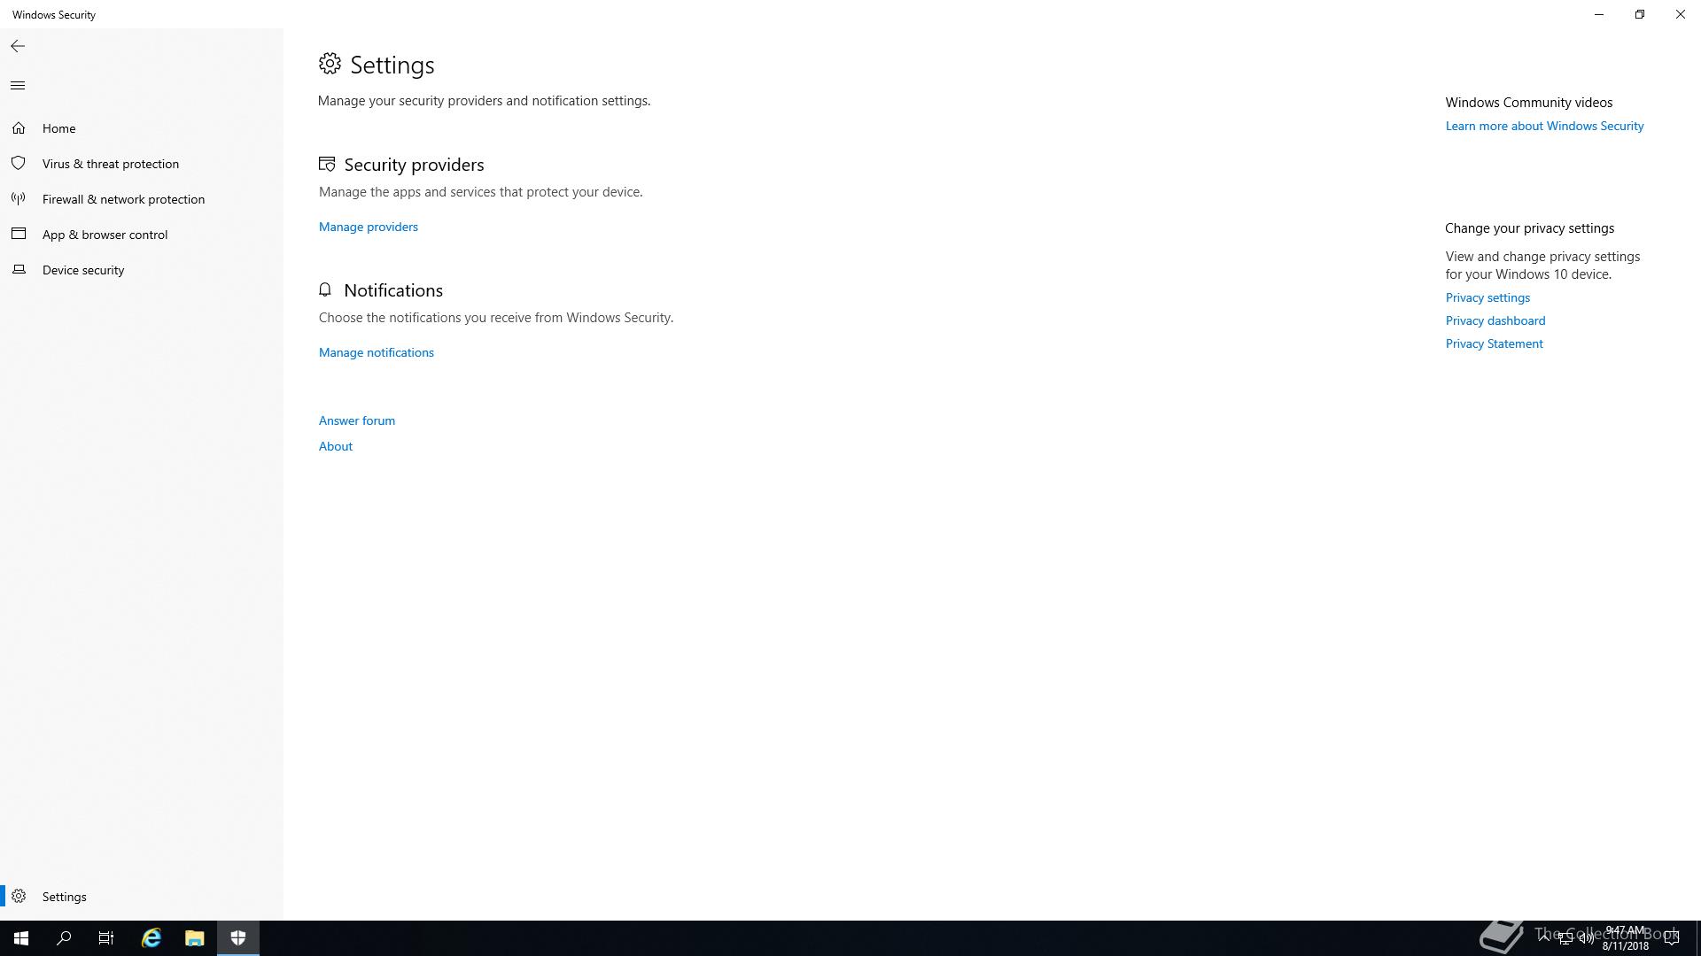The height and width of the screenshot is (956, 1701).
Task: Open the Home page
Action: tap(142, 128)
